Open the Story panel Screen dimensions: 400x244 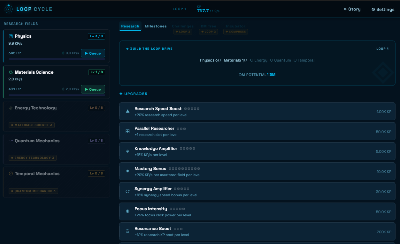(352, 9)
